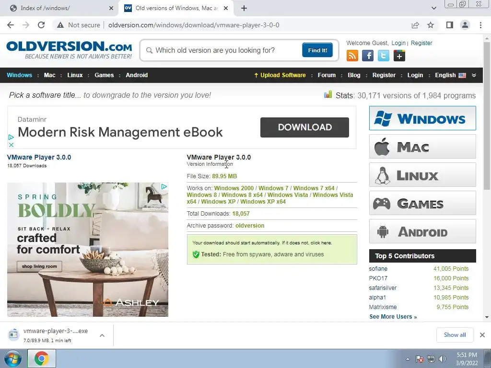Open the Mac nav menu item
Screen dimensions: 491x368
(x=49, y=75)
